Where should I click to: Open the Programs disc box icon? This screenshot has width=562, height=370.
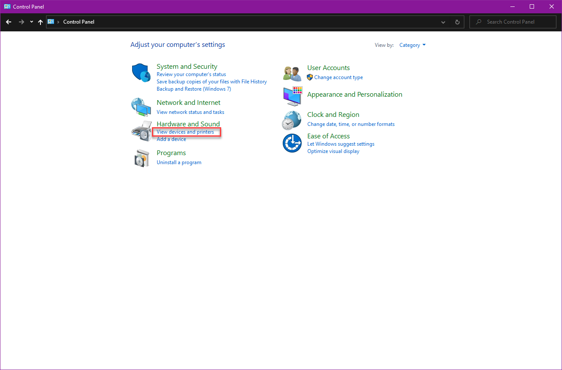142,158
